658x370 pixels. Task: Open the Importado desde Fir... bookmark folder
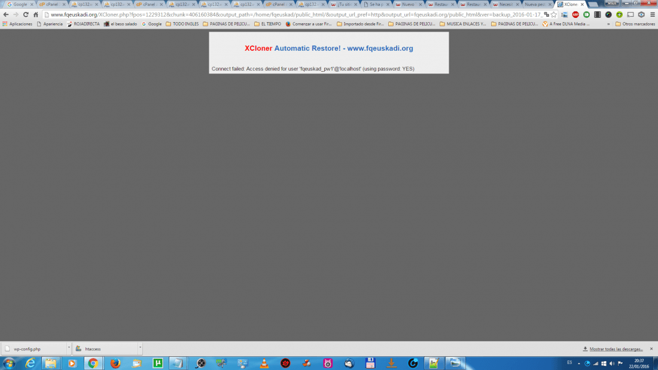pyautogui.click(x=361, y=24)
